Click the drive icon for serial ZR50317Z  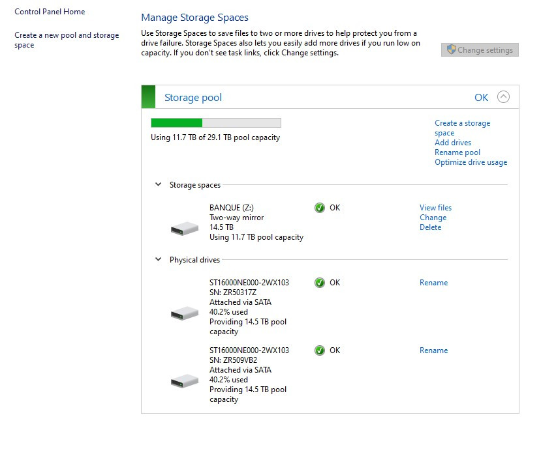pyautogui.click(x=185, y=313)
